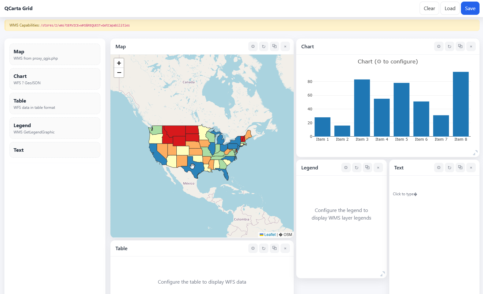Open Legend panel settings gear
483x294 pixels.
(346, 168)
